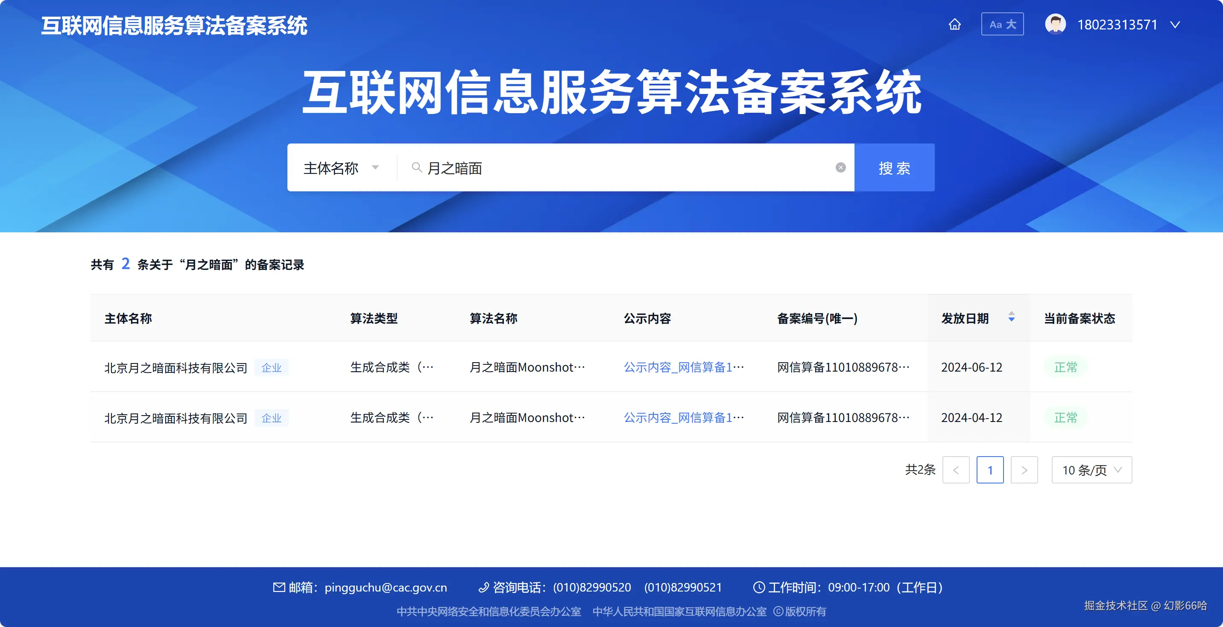The width and height of the screenshot is (1223, 627).
Task: Select company name in 2024-06-12 row
Action: click(176, 368)
